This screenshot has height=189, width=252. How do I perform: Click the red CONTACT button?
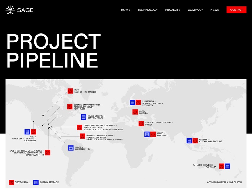tap(237, 10)
